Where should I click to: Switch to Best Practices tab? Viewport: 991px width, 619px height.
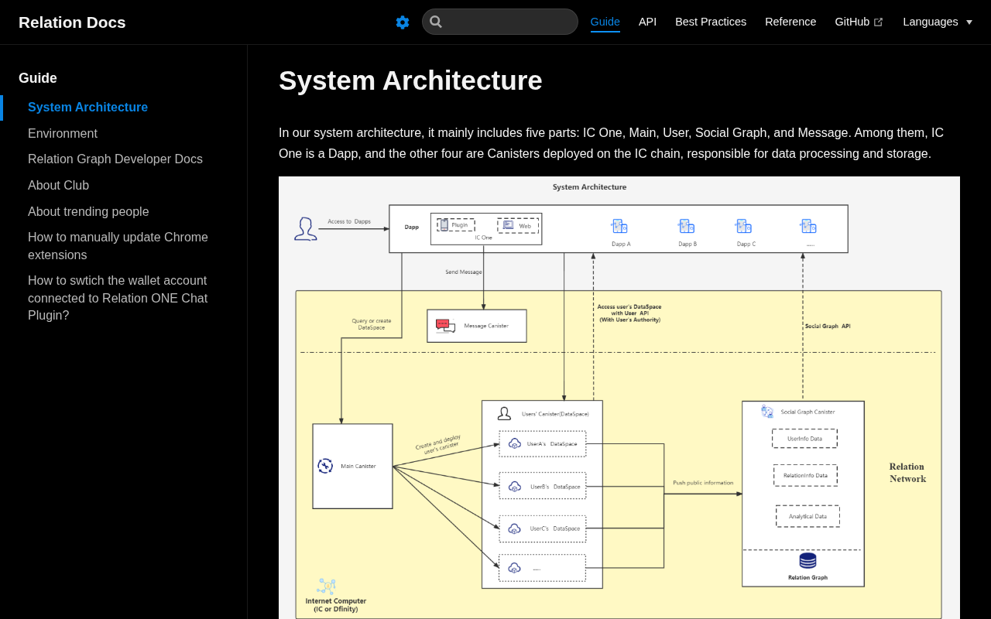[711, 22]
